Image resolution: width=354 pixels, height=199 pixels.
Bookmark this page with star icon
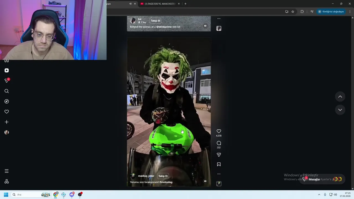pyautogui.click(x=293, y=12)
